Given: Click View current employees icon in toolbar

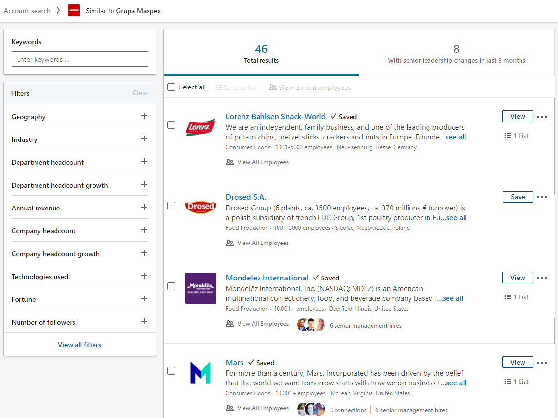Looking at the screenshot, I should (273, 87).
